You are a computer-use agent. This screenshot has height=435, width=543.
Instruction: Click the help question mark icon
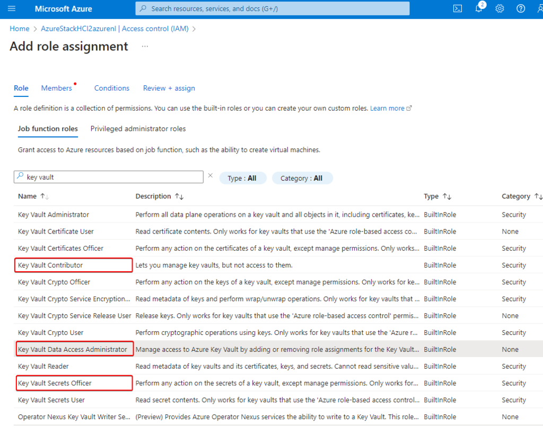pyautogui.click(x=521, y=8)
